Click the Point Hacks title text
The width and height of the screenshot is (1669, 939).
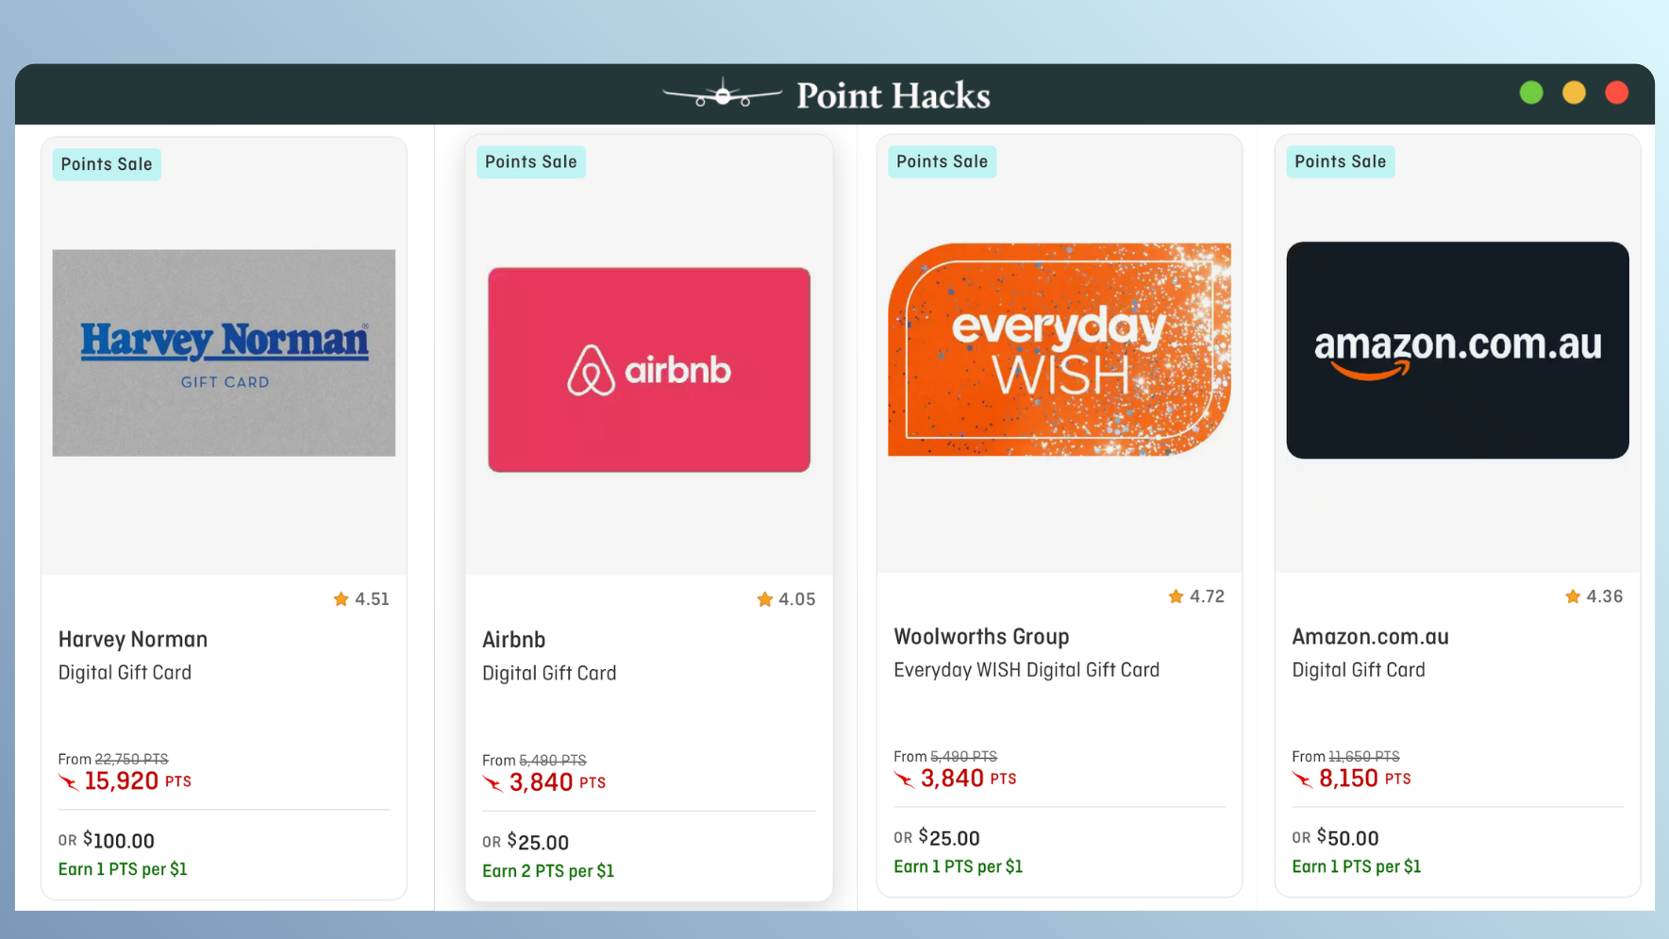(893, 95)
